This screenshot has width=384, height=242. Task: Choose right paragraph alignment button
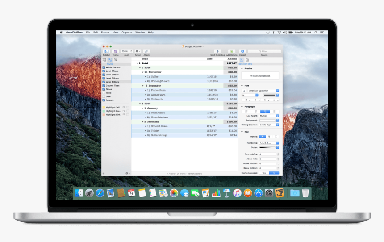(265, 111)
